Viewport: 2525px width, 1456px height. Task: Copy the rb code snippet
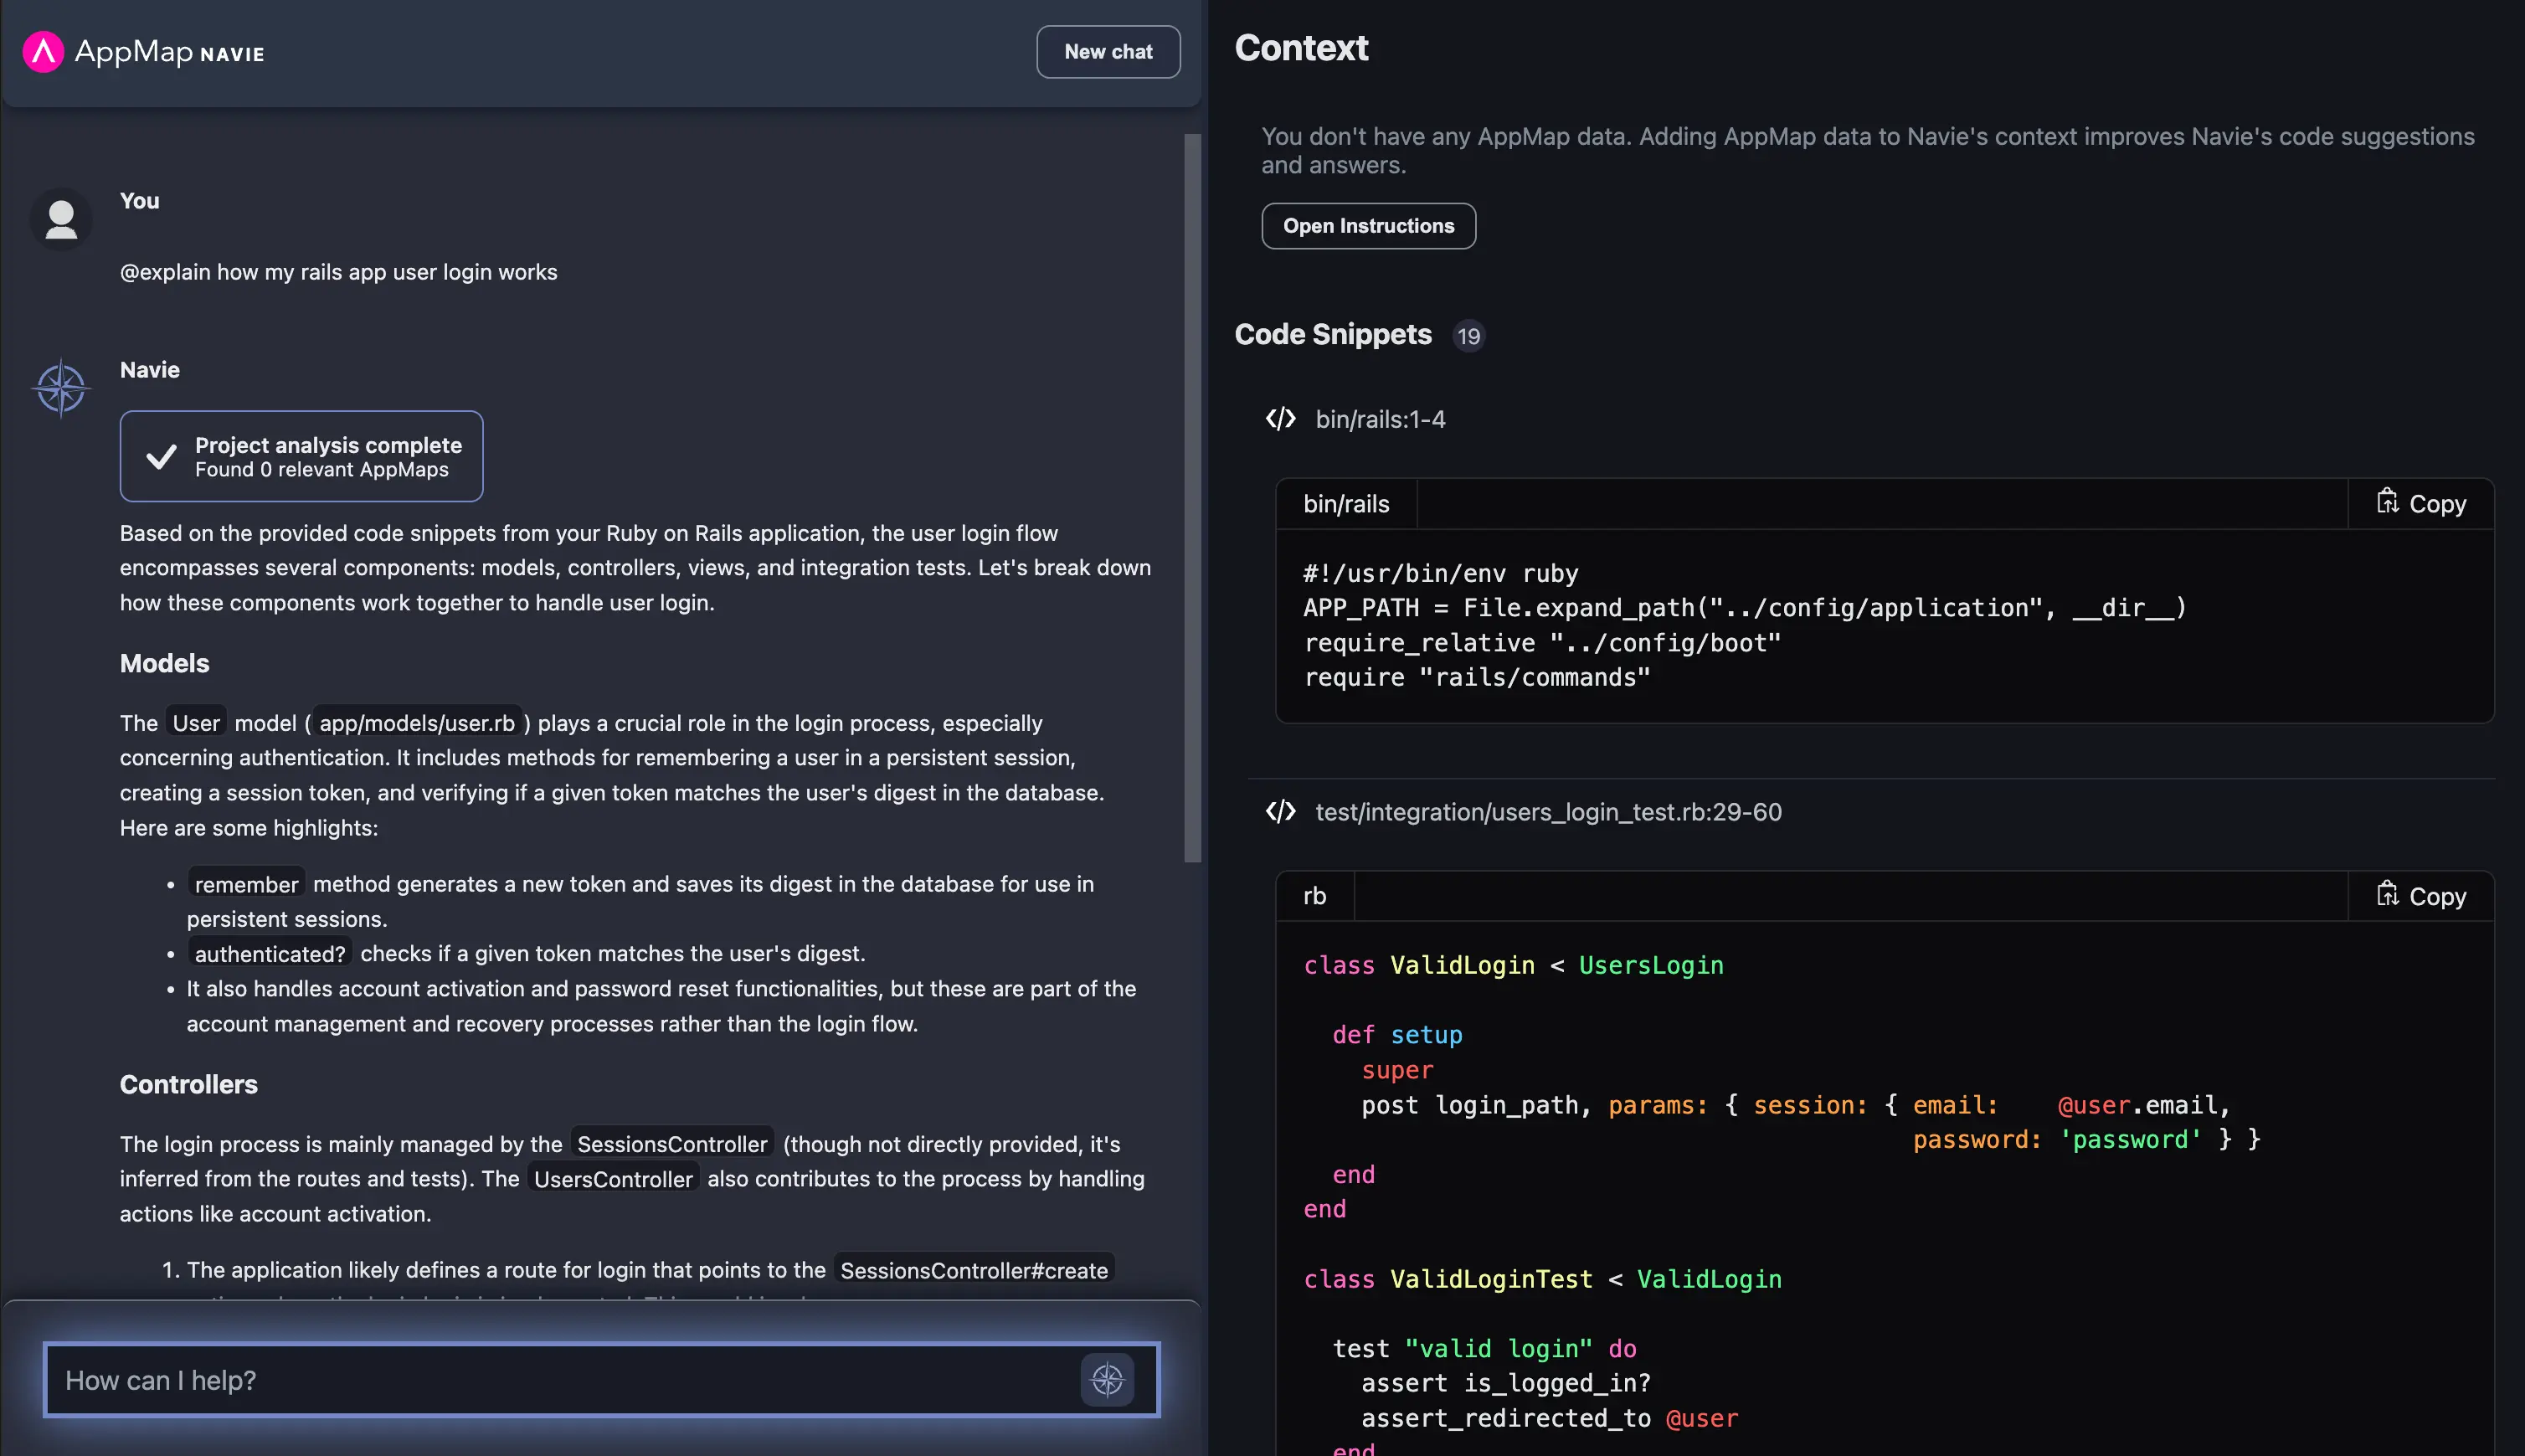click(2421, 895)
